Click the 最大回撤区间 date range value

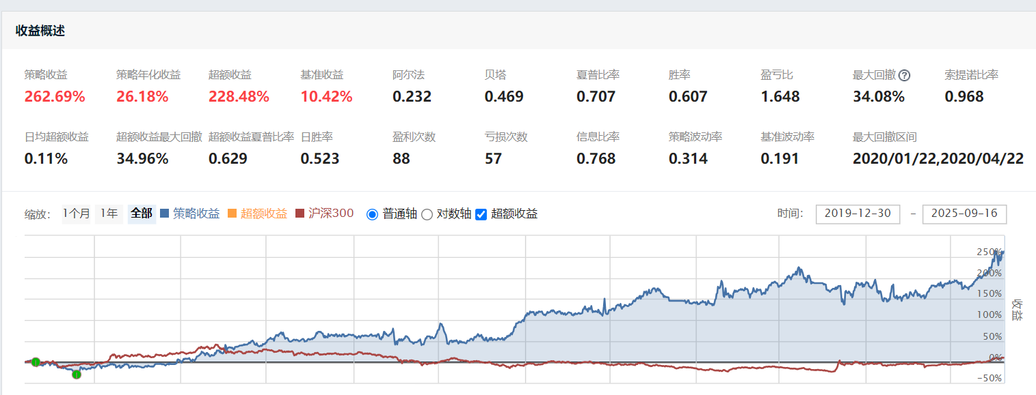point(938,159)
